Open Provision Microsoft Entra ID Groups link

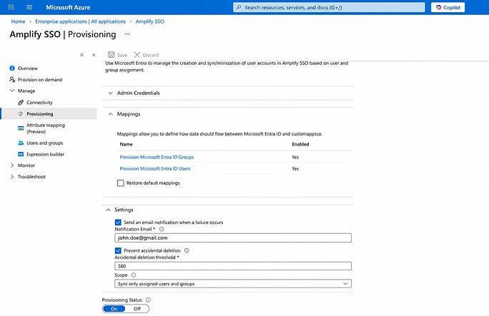pos(157,157)
